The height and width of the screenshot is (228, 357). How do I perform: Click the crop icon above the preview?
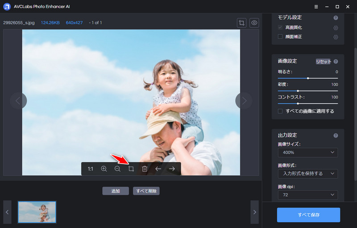click(x=241, y=23)
